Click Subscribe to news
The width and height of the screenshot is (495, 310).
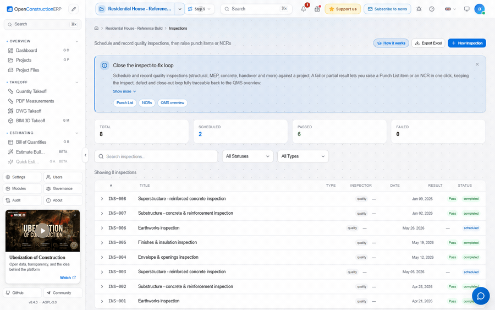point(387,9)
